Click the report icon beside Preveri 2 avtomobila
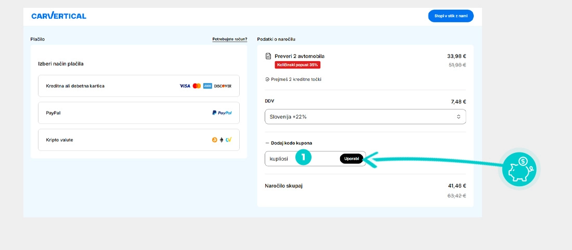 (x=268, y=56)
